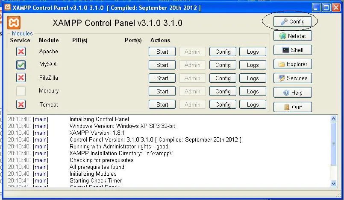344x200 pixels.
Task: Toggle the Tomcat service checkbox
Action: coord(21,104)
